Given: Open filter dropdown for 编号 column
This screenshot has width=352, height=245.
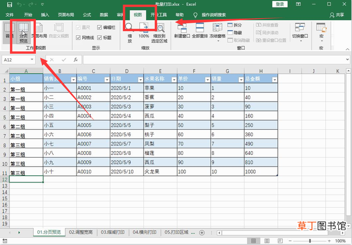Looking at the screenshot, I should [x=107, y=80].
